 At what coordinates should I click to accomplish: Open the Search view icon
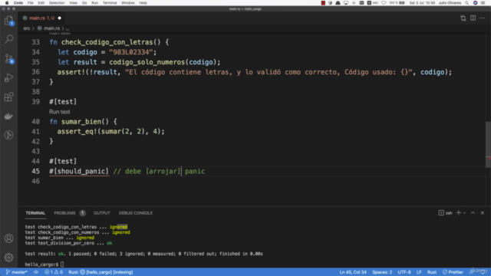(x=8, y=39)
